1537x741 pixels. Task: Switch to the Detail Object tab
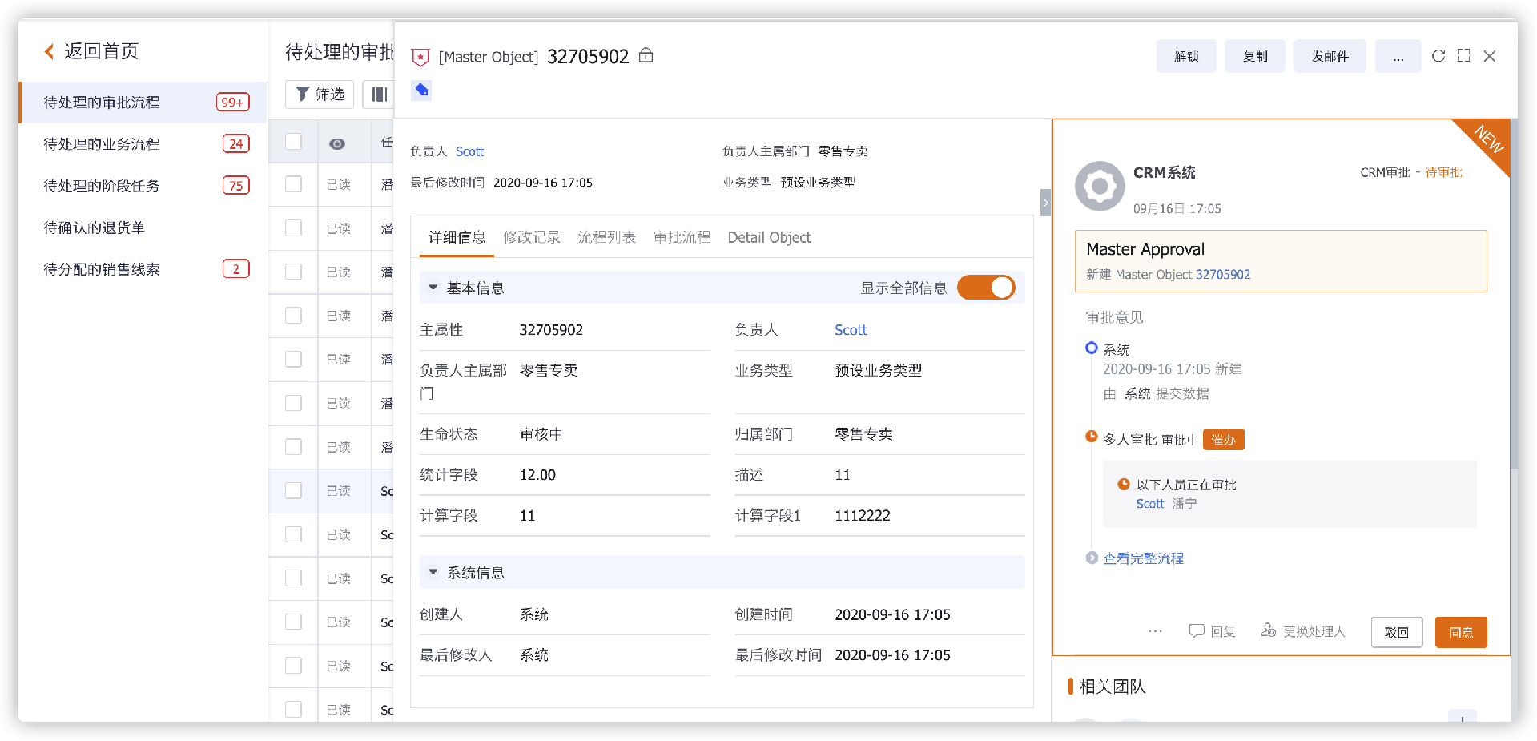(x=769, y=237)
